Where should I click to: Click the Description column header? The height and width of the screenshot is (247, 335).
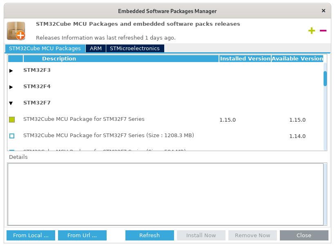121,58
